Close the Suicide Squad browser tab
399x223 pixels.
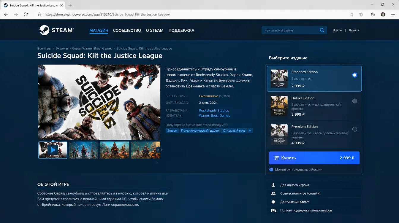coord(61,5)
